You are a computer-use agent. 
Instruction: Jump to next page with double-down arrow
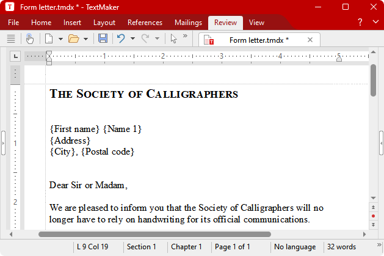tap(373, 225)
